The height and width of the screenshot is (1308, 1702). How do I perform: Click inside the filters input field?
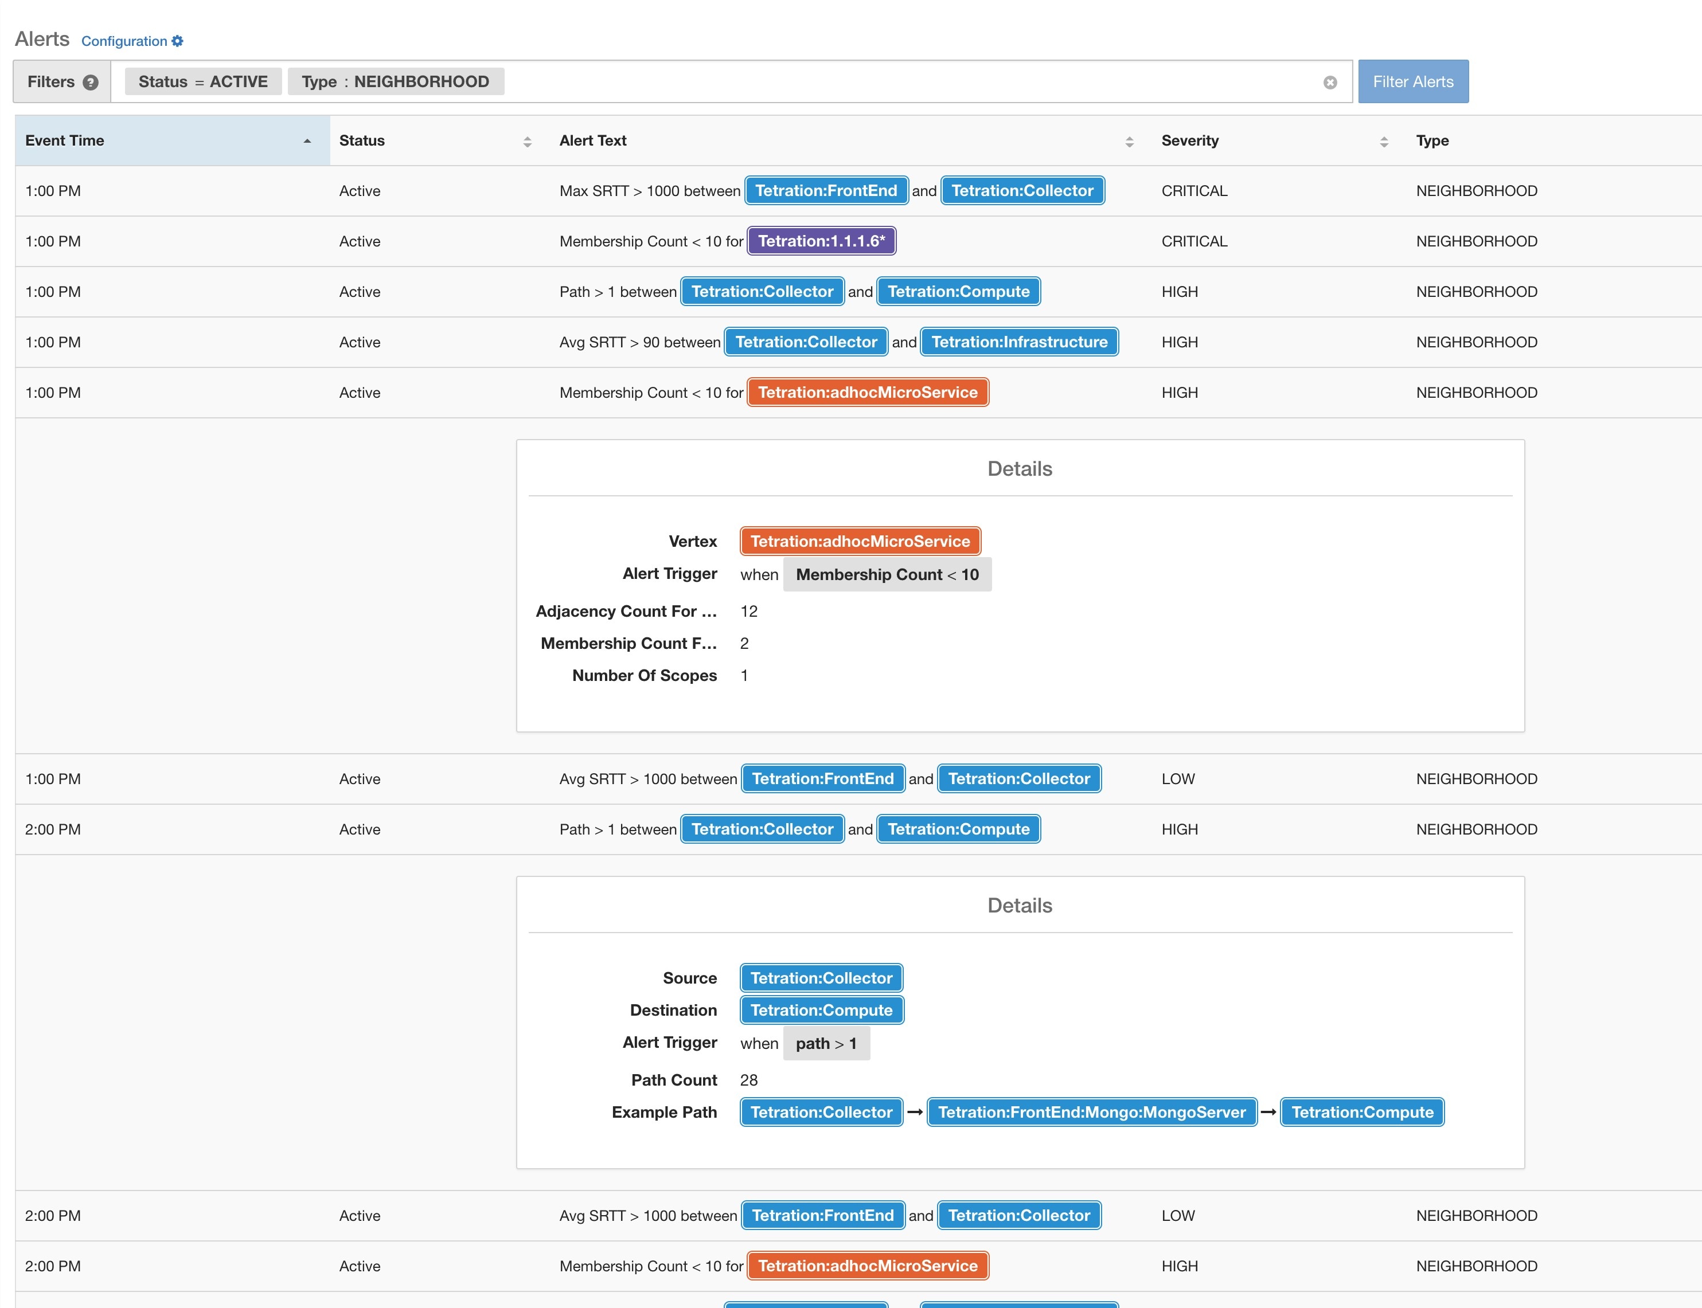pos(896,82)
